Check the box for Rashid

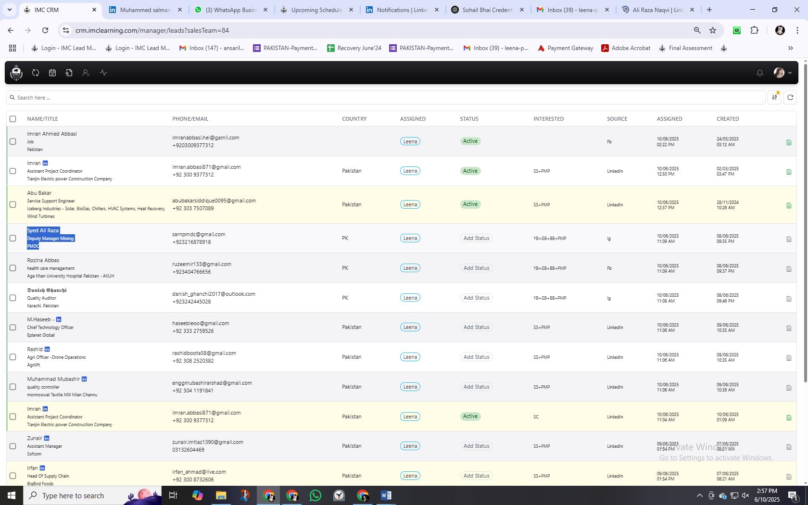13,357
